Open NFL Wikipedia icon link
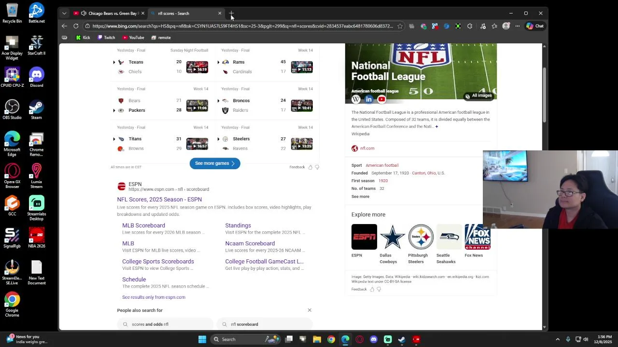The height and width of the screenshot is (347, 618). pos(356,99)
